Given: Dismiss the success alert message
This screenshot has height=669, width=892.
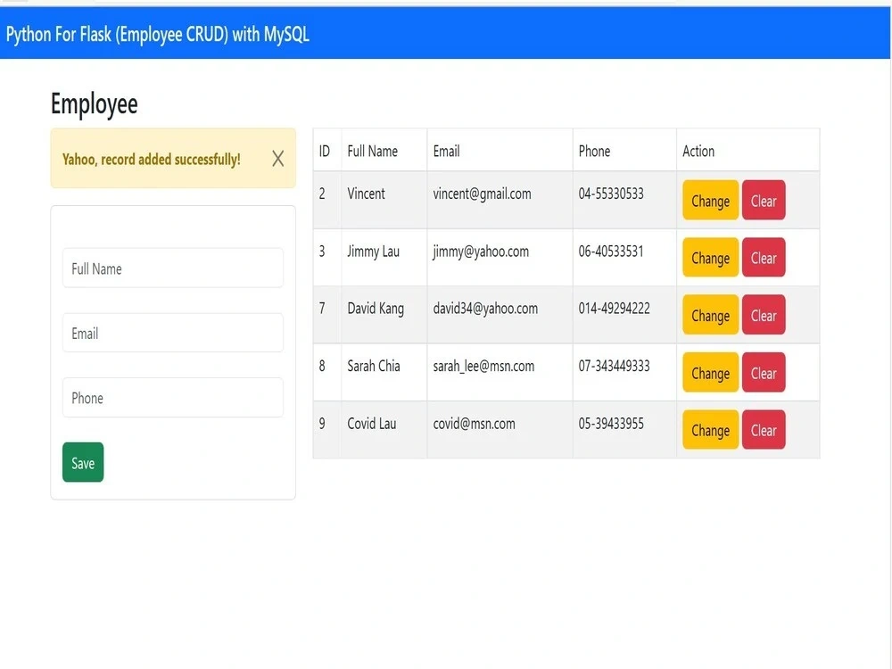Looking at the screenshot, I should (277, 159).
